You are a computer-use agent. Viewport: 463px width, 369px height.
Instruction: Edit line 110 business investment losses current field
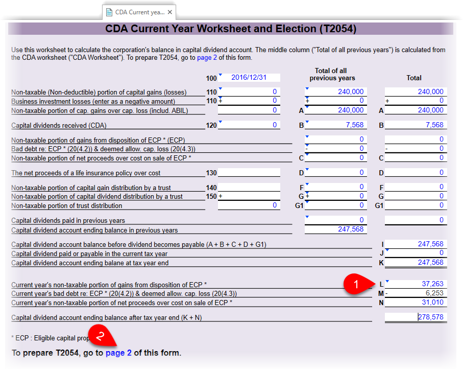coord(249,101)
